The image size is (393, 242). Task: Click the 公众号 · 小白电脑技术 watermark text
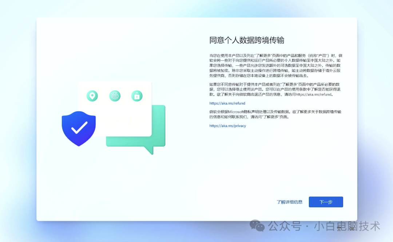(324, 226)
